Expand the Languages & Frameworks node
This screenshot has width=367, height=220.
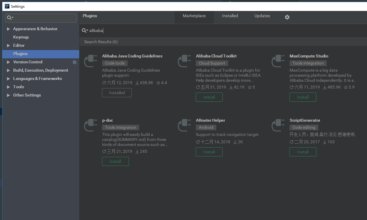coord(8,79)
